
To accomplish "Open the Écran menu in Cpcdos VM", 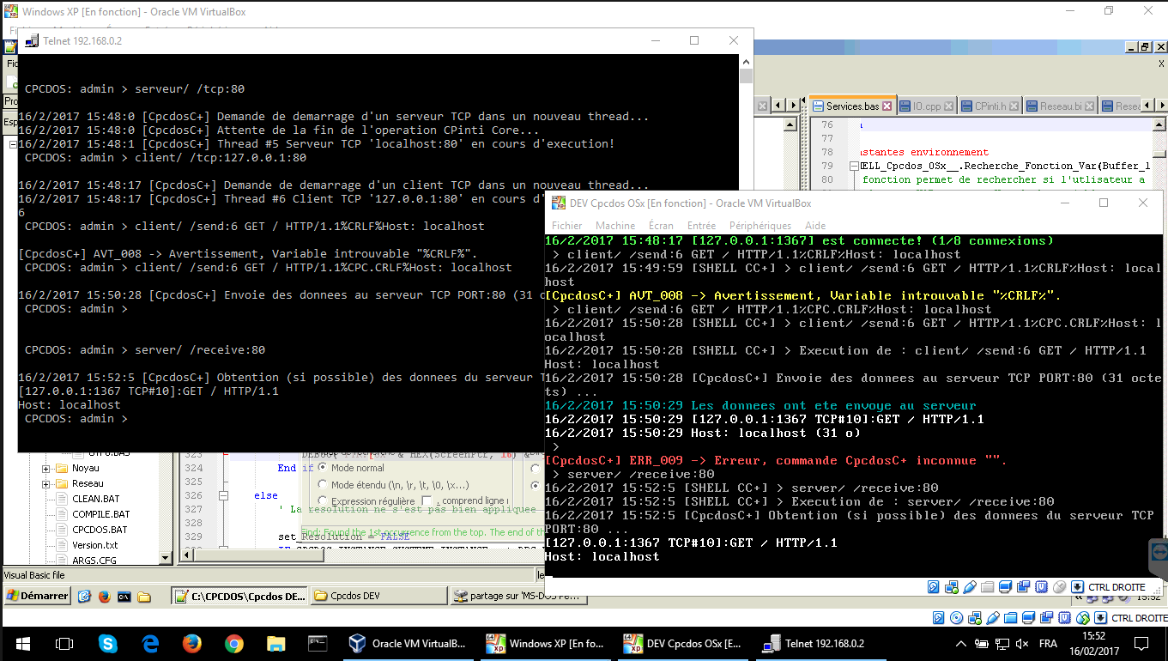I will pyautogui.click(x=661, y=225).
